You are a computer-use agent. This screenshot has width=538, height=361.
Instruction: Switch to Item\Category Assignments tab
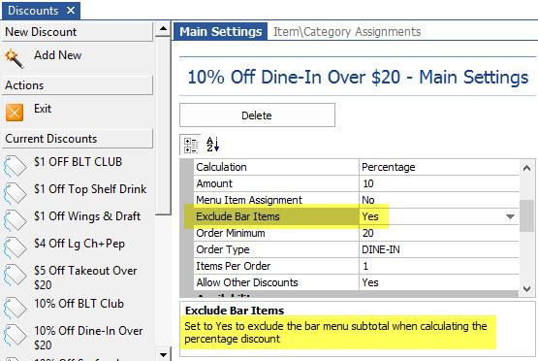pos(347,32)
